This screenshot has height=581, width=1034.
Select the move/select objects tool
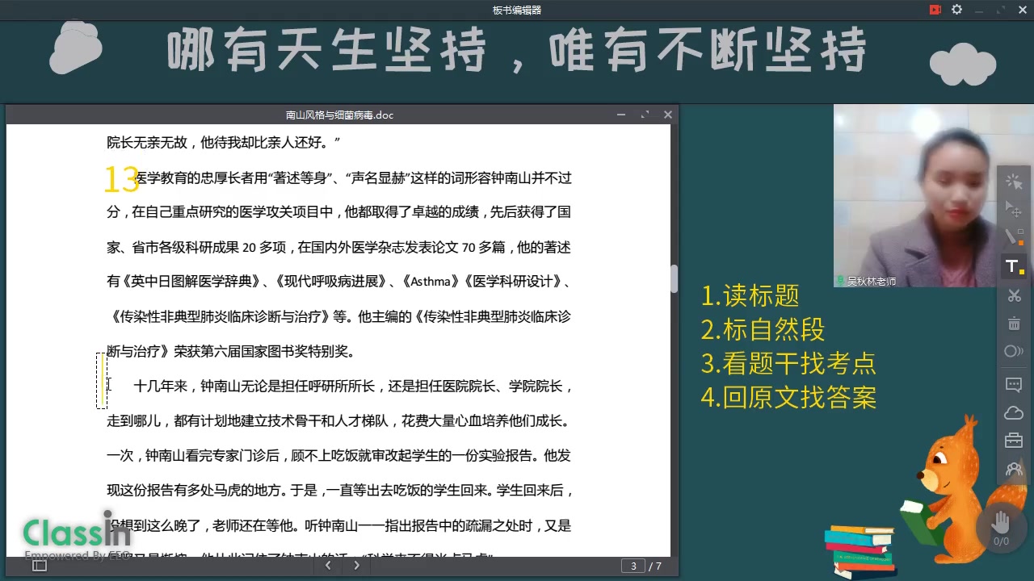tap(1014, 209)
